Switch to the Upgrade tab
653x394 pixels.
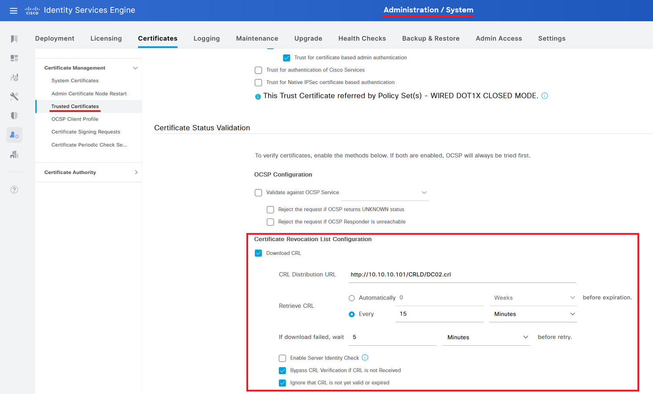(308, 38)
